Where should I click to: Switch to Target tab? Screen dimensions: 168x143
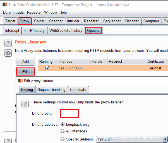pyautogui.click(x=10, y=21)
